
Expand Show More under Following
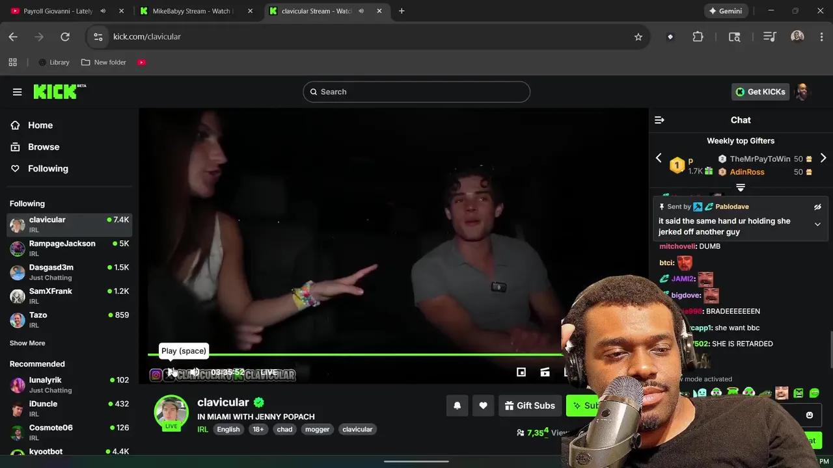(x=27, y=343)
